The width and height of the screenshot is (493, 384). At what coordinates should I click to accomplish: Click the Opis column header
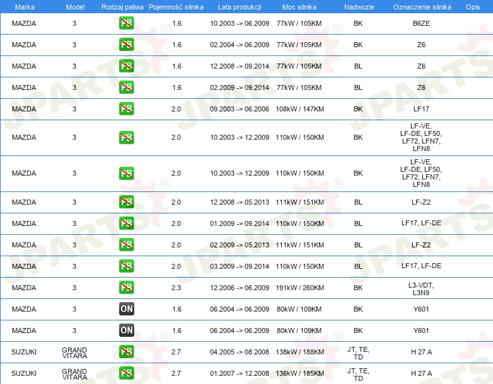(473, 7)
